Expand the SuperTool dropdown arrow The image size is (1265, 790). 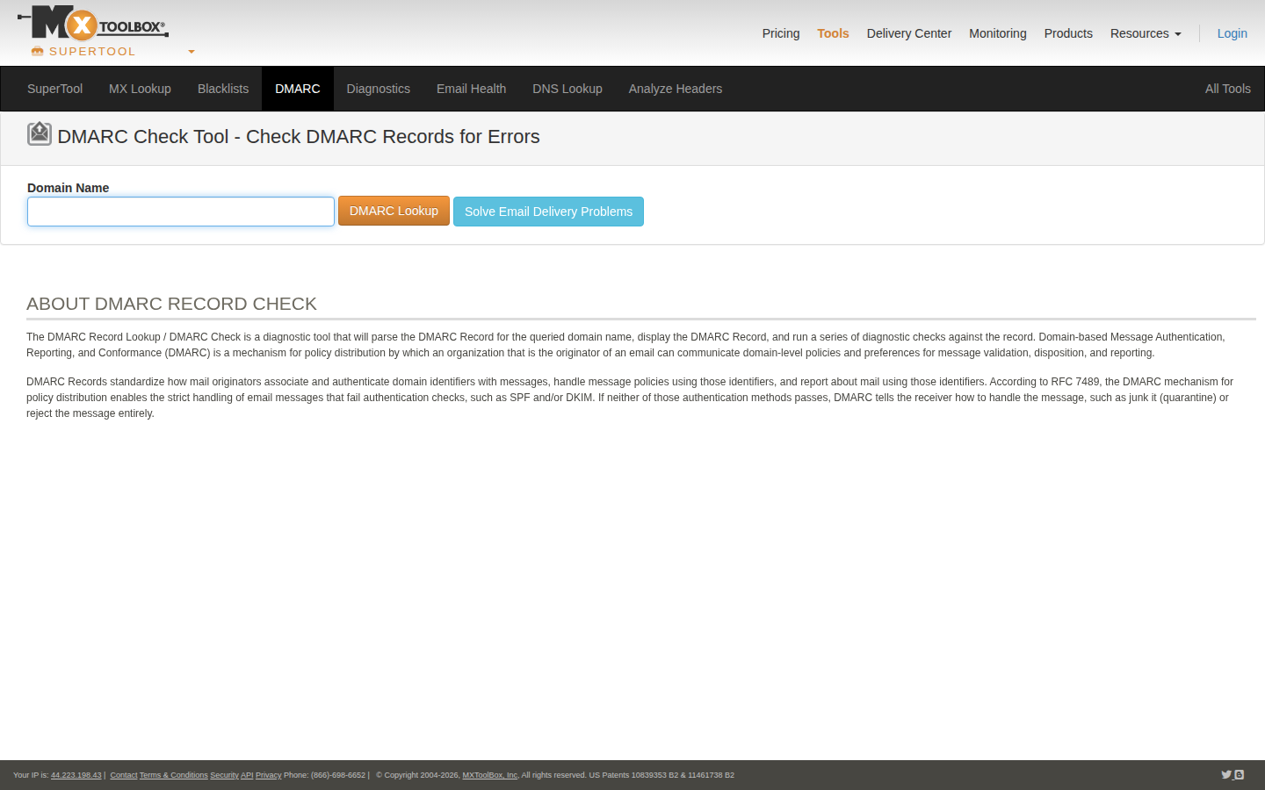[x=192, y=52]
